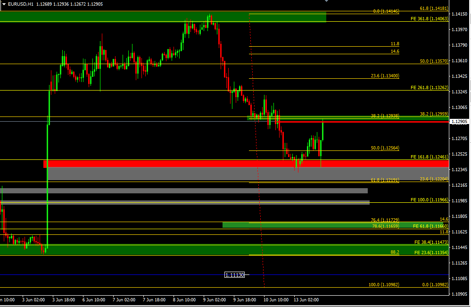This screenshot has width=471, height=307.
Task: Click the OHLC quote 1.12689 1.12936 1.12672 1.12905
Action: pos(69,4)
